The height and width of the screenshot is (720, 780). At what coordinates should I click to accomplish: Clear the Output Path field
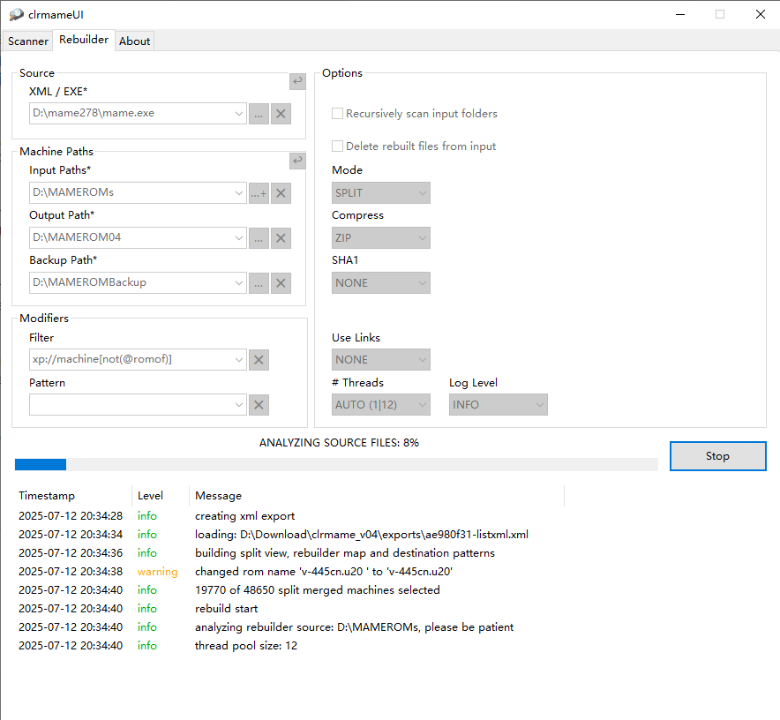281,238
